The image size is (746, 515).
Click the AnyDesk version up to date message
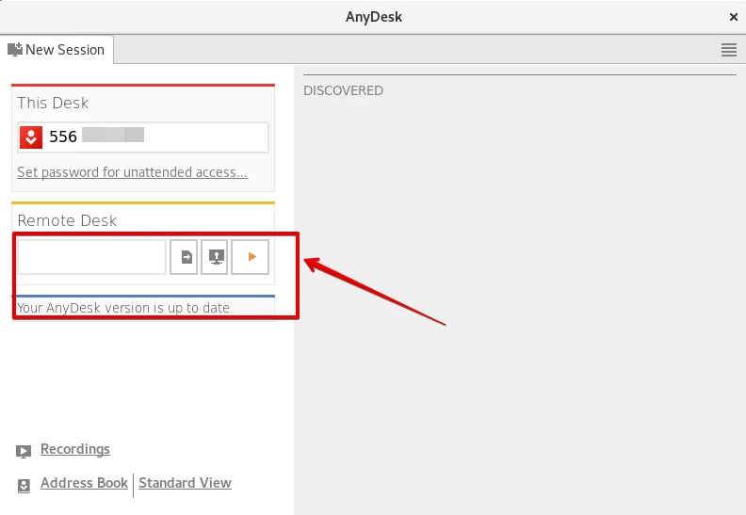click(x=125, y=308)
